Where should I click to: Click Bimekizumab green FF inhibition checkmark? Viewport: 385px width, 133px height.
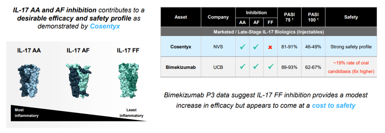(x=270, y=67)
